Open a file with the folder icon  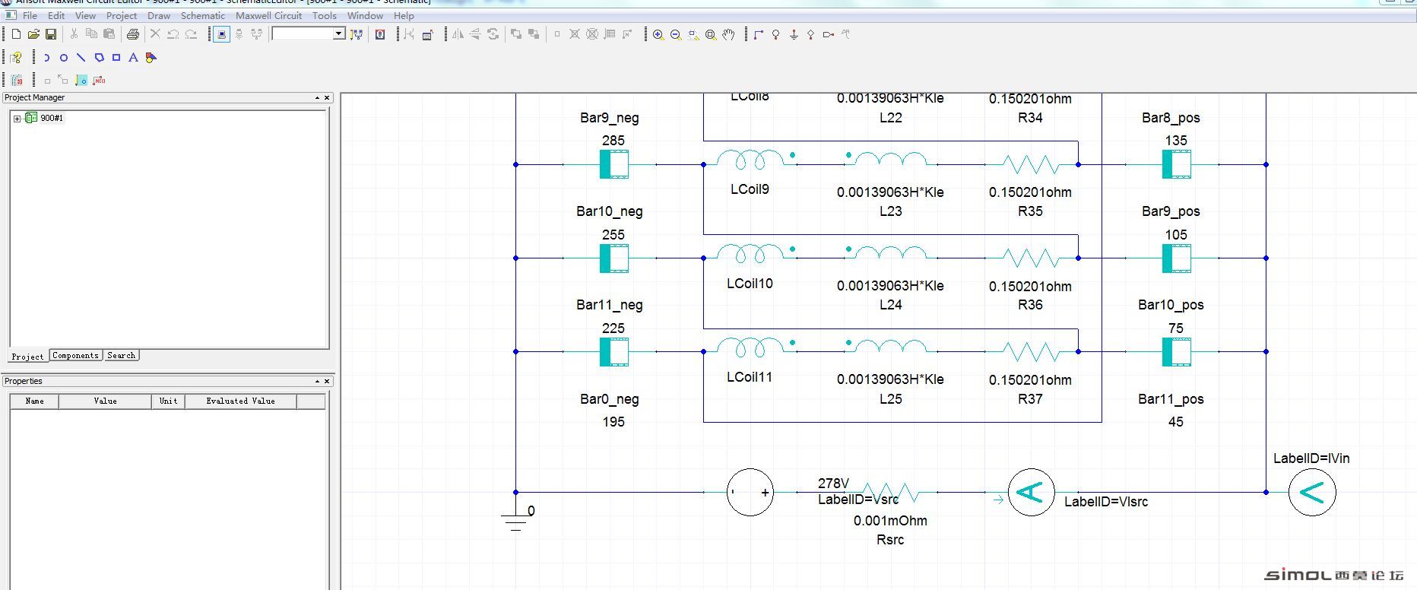pyautogui.click(x=33, y=34)
